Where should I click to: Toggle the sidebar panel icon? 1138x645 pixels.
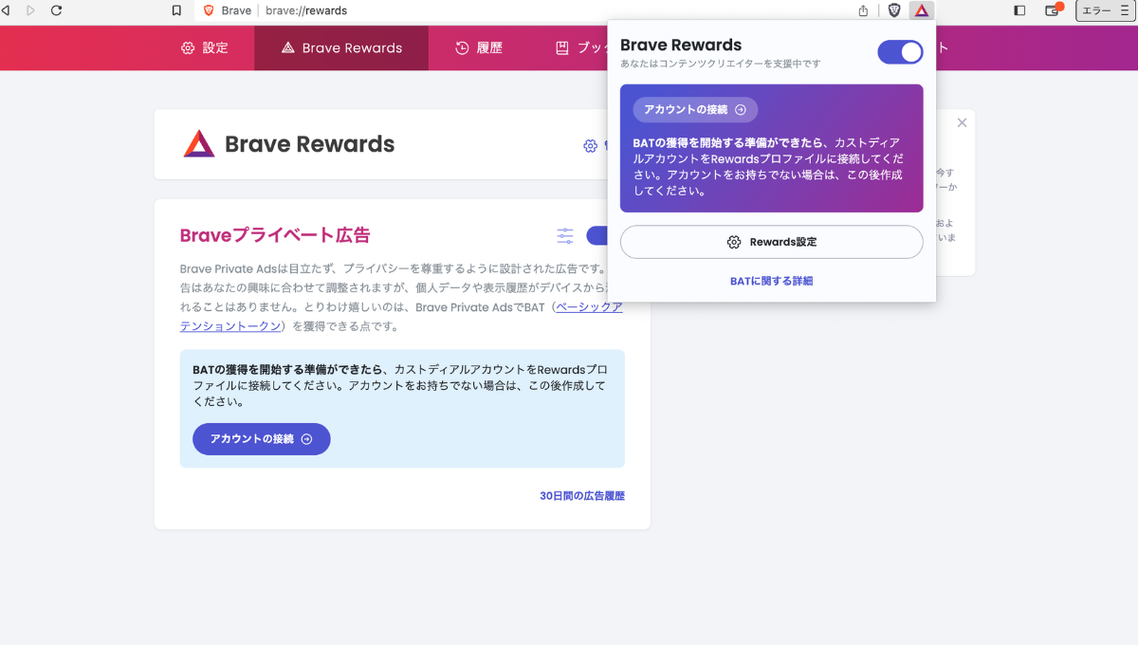(1019, 10)
